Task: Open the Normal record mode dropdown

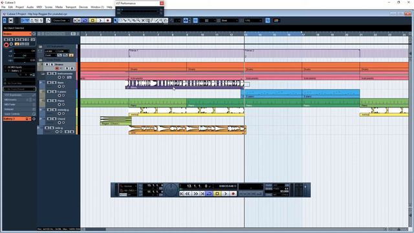Action: point(128,186)
